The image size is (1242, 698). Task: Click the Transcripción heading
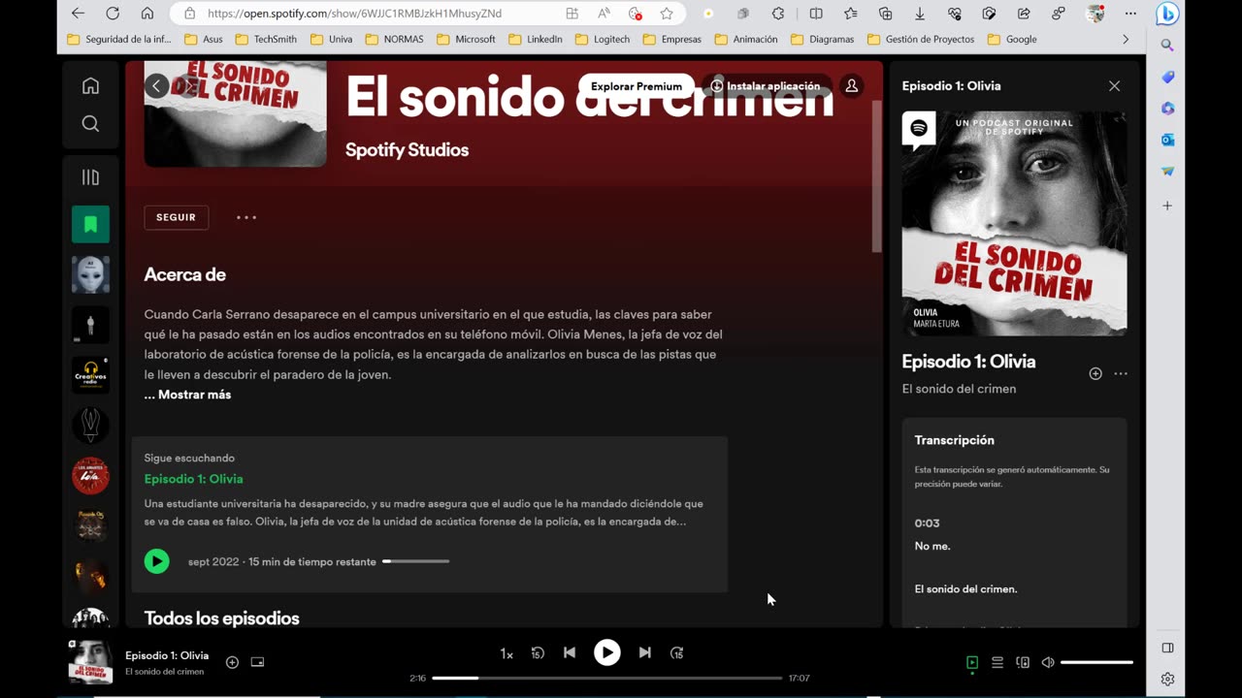(954, 440)
